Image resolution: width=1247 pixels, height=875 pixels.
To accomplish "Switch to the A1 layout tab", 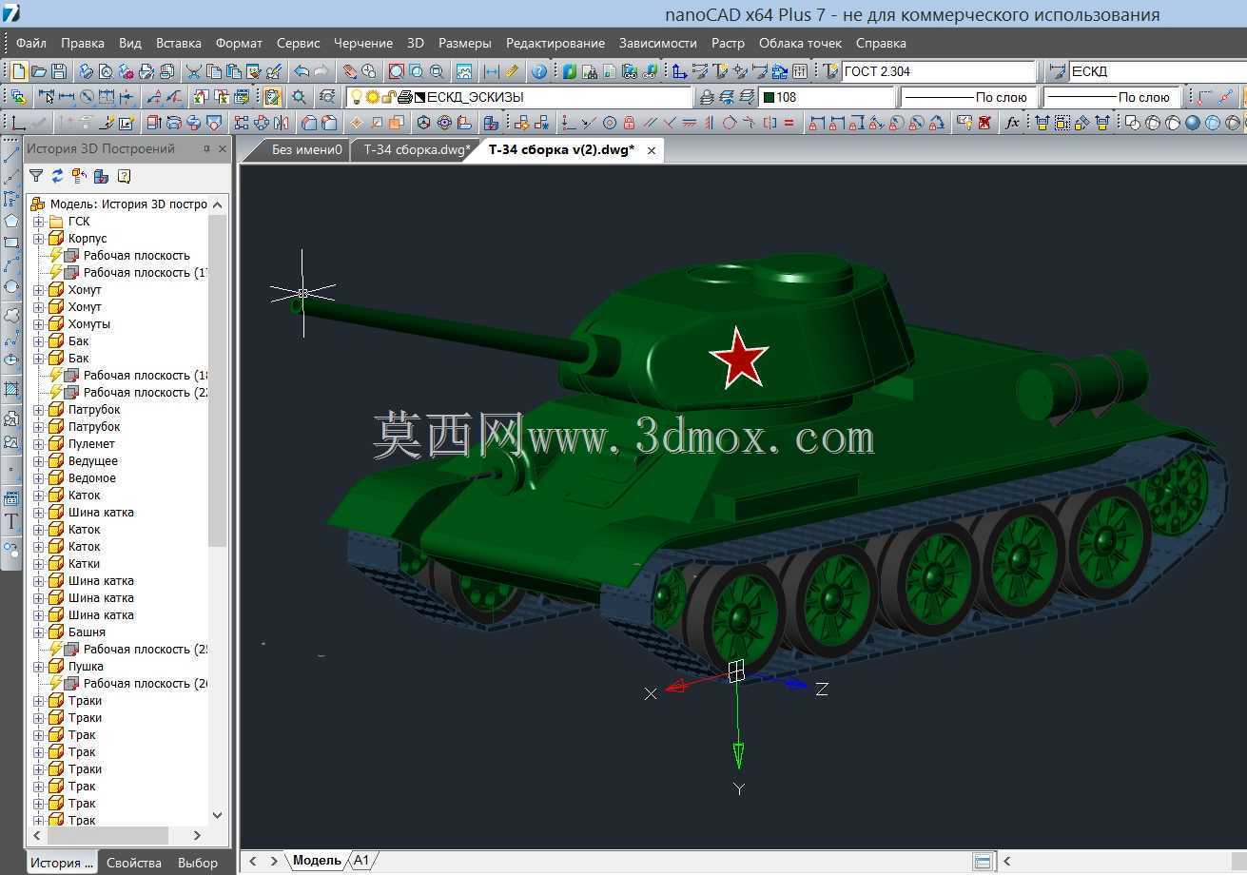I will (361, 861).
